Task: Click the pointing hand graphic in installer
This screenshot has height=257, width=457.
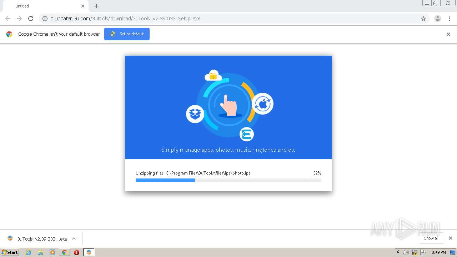Action: tap(228, 105)
